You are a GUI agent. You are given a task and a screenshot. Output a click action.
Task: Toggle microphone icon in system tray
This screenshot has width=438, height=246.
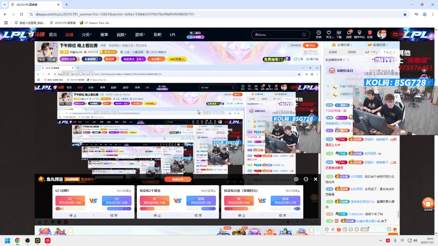395,241
